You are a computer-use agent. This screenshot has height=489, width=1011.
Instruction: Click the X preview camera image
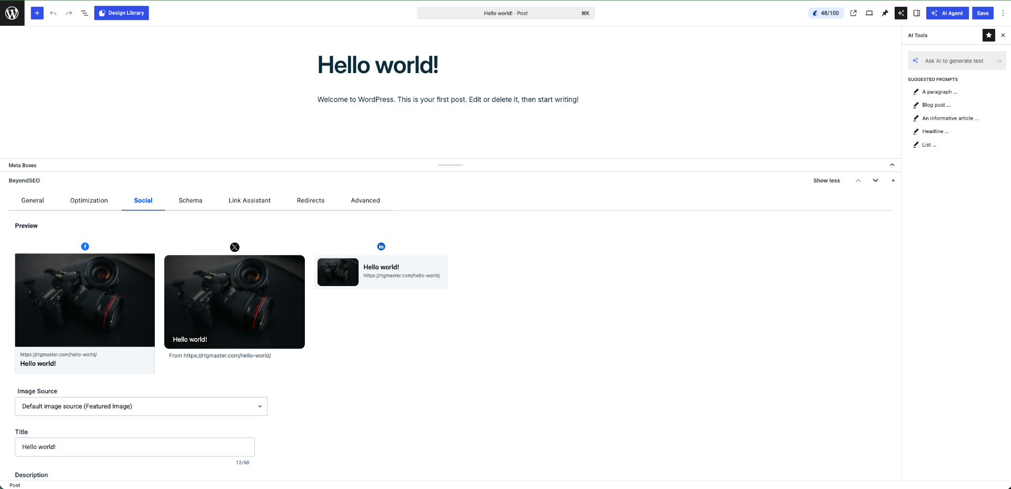pyautogui.click(x=234, y=302)
